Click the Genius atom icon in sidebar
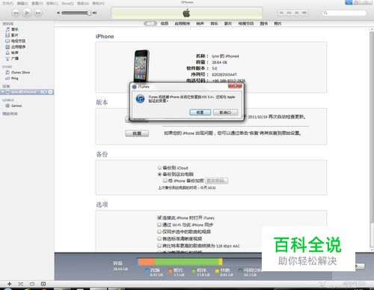The height and width of the screenshot is (290, 374). (x=7, y=106)
